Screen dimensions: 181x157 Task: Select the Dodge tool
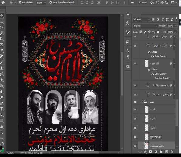point(2,97)
